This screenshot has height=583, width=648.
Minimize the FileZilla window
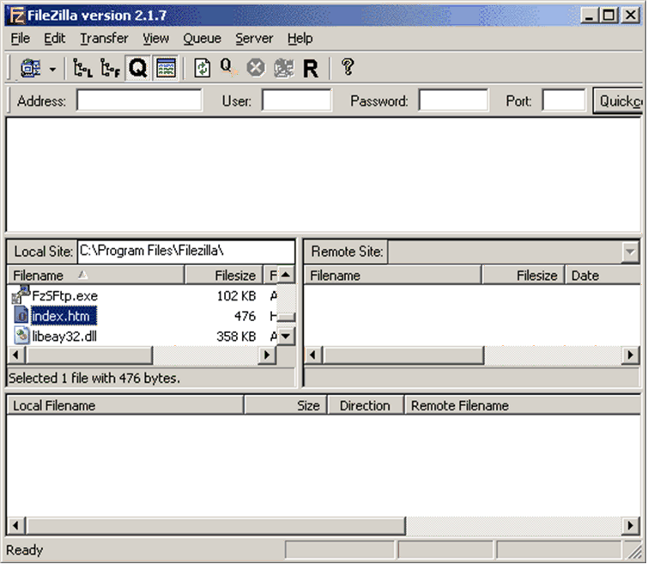coord(589,15)
